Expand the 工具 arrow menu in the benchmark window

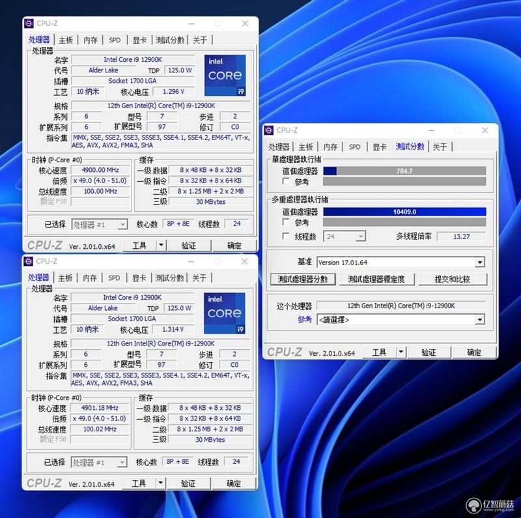tap(401, 352)
